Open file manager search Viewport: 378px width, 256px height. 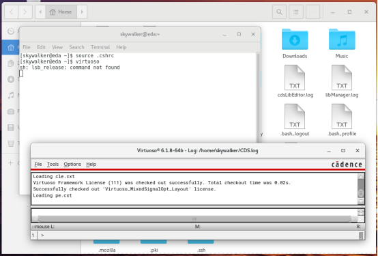click(279, 12)
